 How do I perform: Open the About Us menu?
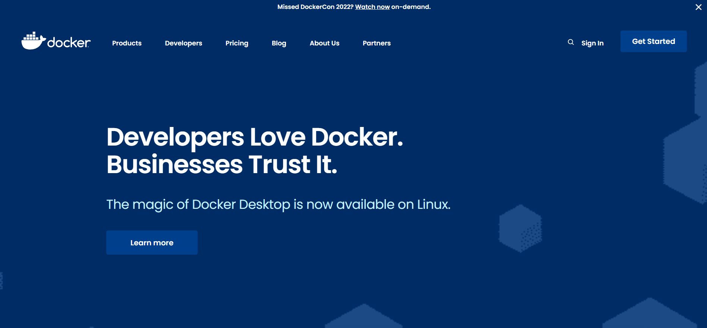[x=324, y=43]
